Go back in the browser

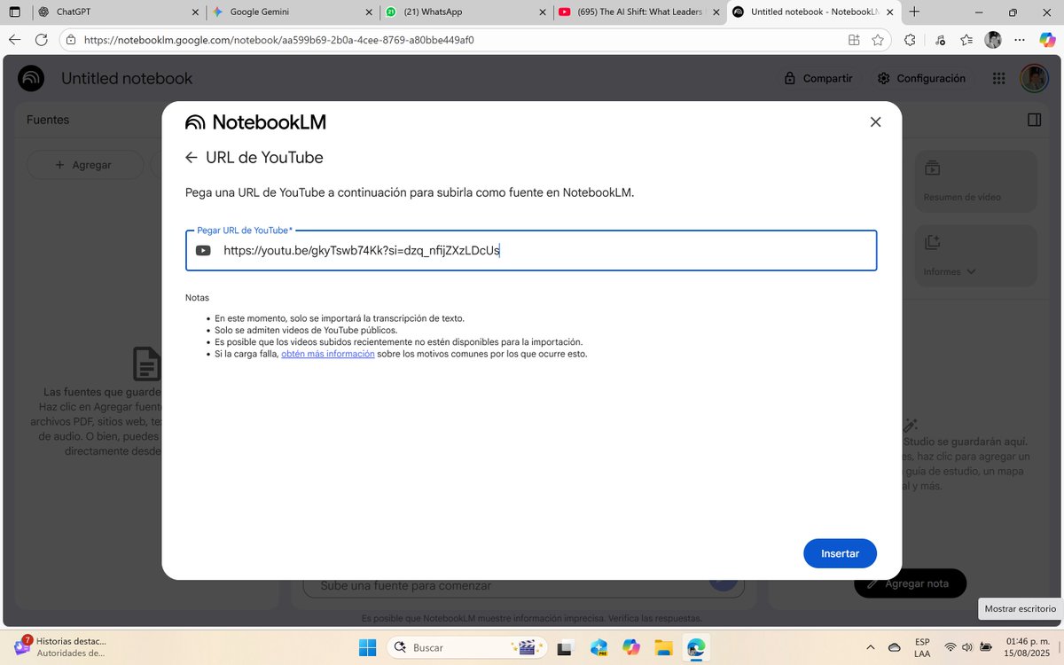click(x=14, y=40)
